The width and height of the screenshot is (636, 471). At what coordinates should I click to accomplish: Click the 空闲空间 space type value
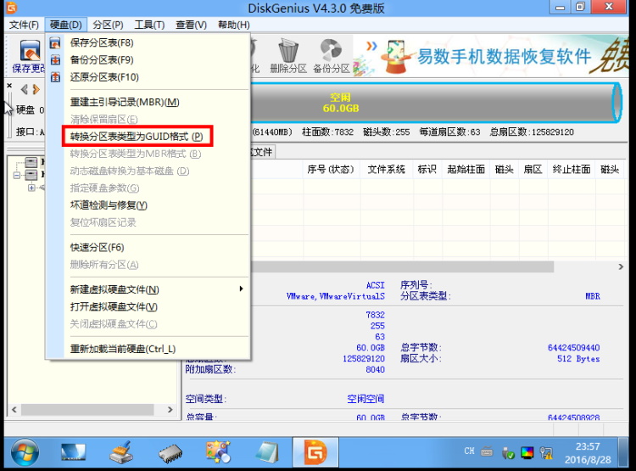coord(365,399)
